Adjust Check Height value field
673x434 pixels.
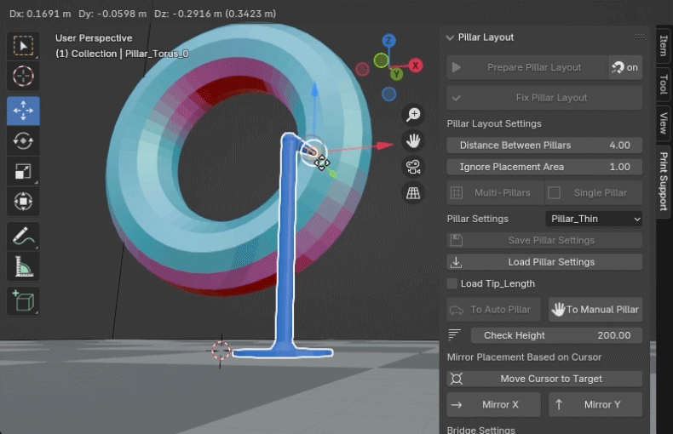coord(556,335)
